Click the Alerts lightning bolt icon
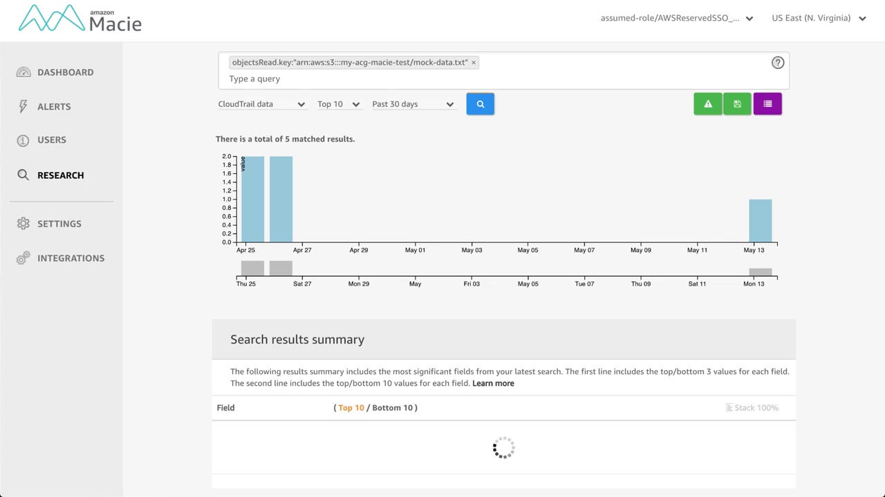Image resolution: width=885 pixels, height=497 pixels. (24, 106)
